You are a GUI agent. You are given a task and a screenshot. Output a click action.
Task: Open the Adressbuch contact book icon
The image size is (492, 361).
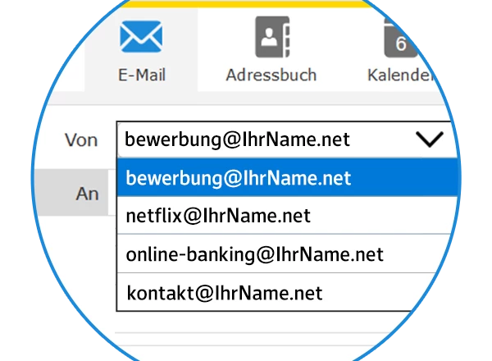pyautogui.click(x=271, y=37)
